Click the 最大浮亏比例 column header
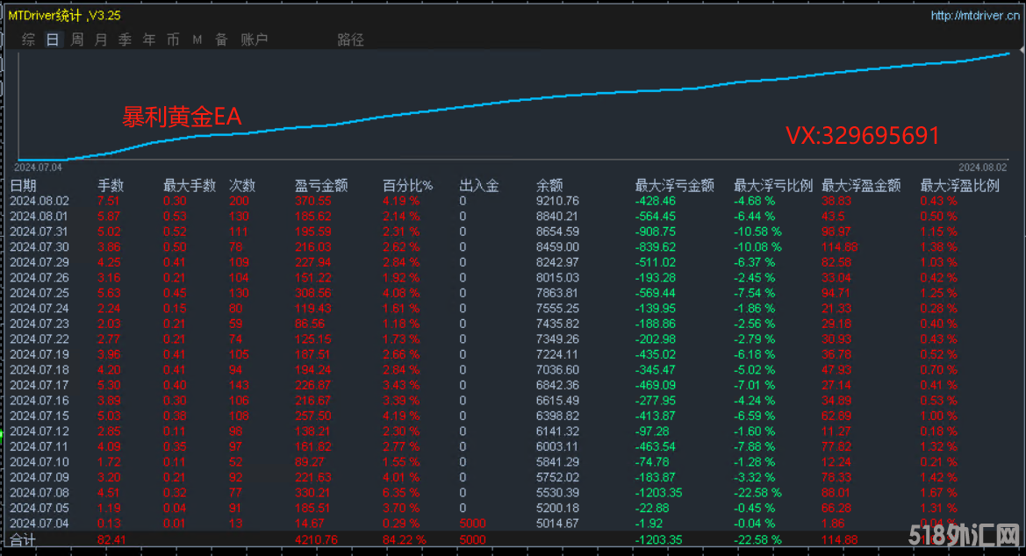The width and height of the screenshot is (1026, 556). click(772, 186)
